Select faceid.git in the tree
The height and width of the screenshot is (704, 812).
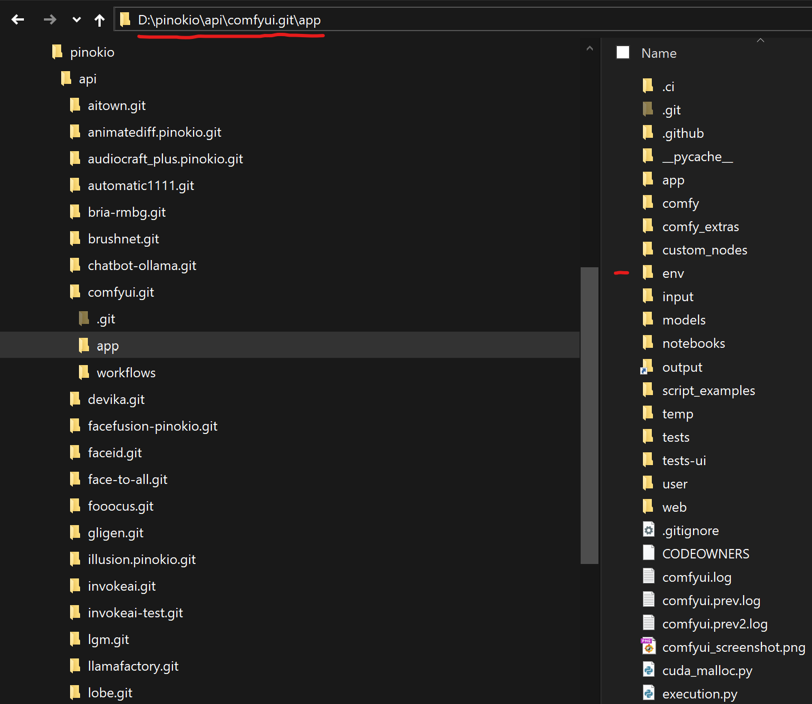click(115, 453)
